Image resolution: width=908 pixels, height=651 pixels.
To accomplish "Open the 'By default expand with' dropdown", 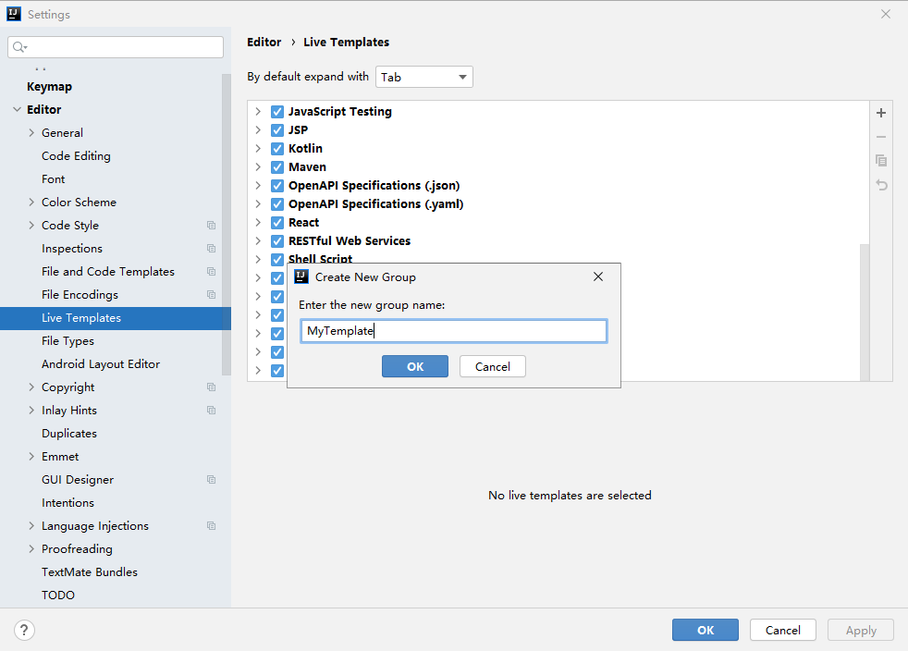I will click(x=424, y=78).
